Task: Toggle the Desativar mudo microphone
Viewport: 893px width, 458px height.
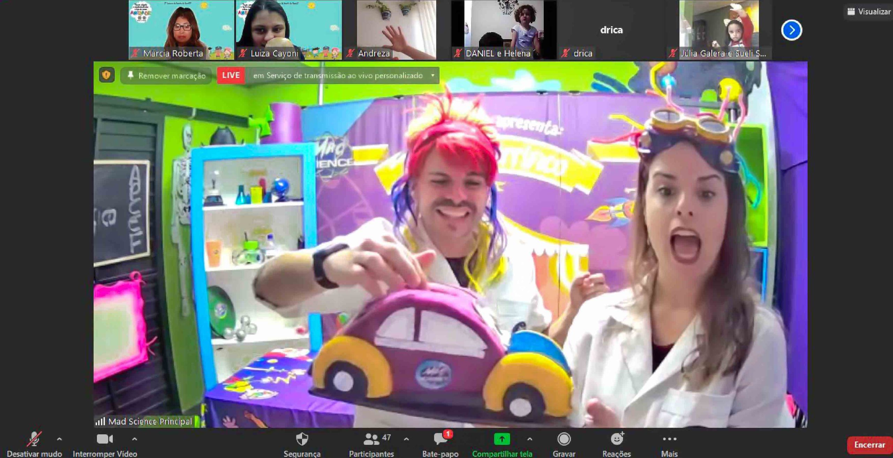Action: coord(34,439)
